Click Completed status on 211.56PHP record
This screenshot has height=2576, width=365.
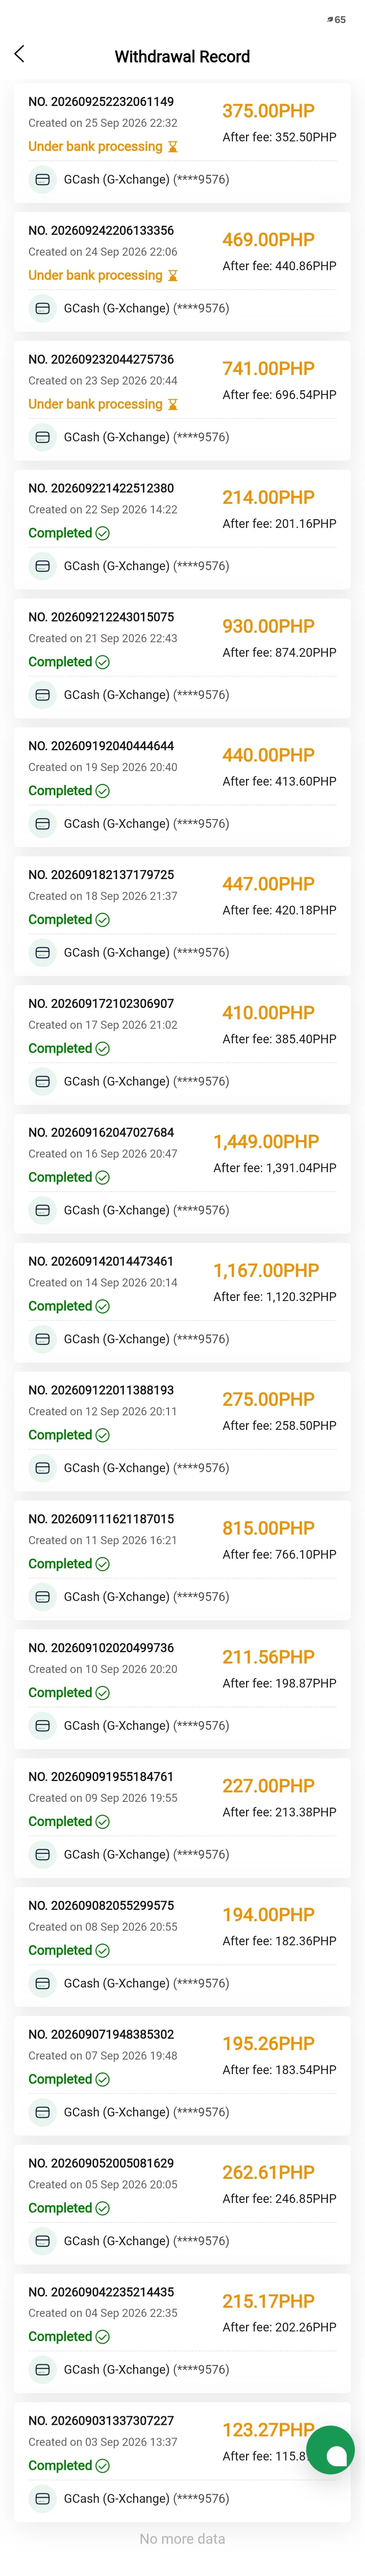click(60, 1693)
